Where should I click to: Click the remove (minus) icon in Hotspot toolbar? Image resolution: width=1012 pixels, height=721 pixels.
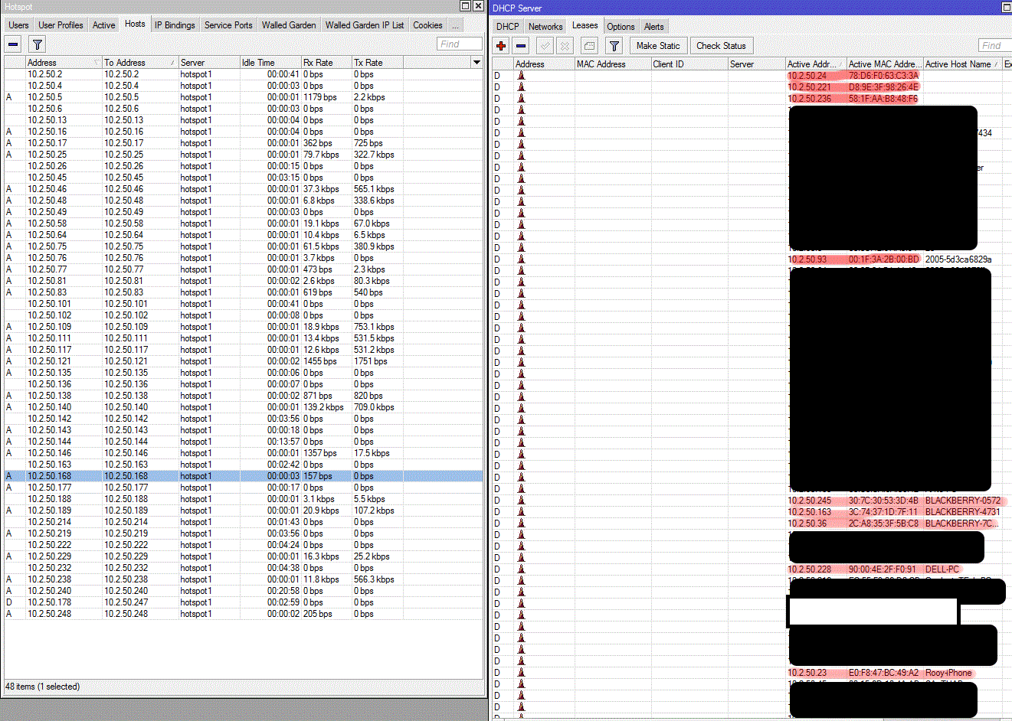(x=13, y=44)
